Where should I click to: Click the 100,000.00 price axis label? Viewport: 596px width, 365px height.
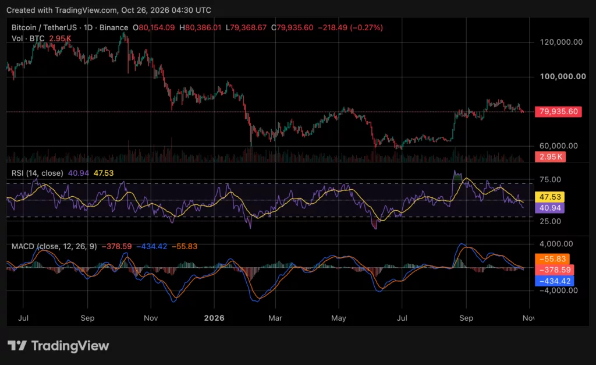[x=563, y=76]
